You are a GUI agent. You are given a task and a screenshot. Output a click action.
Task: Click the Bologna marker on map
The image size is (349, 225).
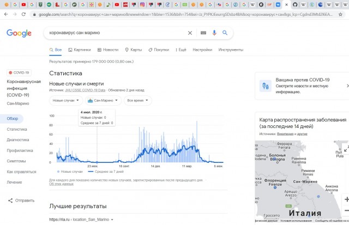(274, 159)
